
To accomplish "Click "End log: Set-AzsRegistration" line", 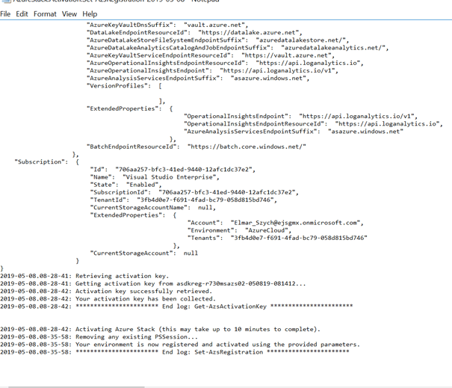I will click(175, 352).
